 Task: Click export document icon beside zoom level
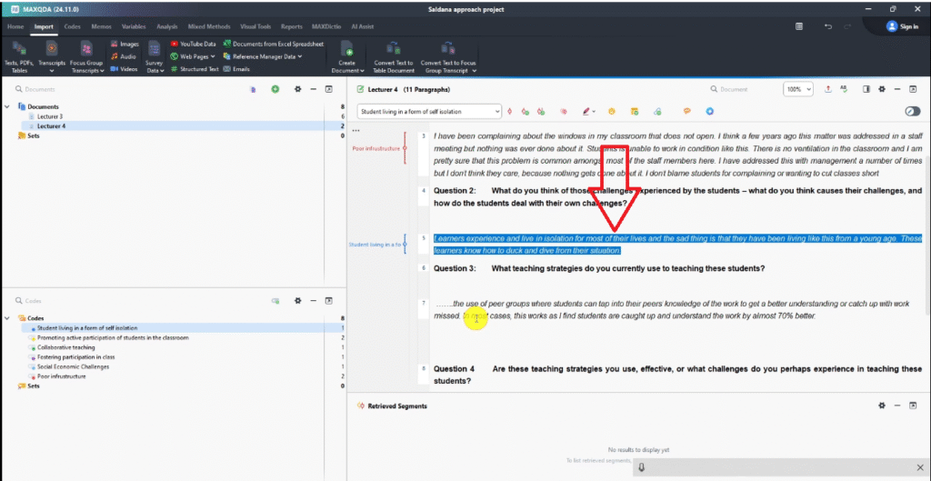click(827, 89)
